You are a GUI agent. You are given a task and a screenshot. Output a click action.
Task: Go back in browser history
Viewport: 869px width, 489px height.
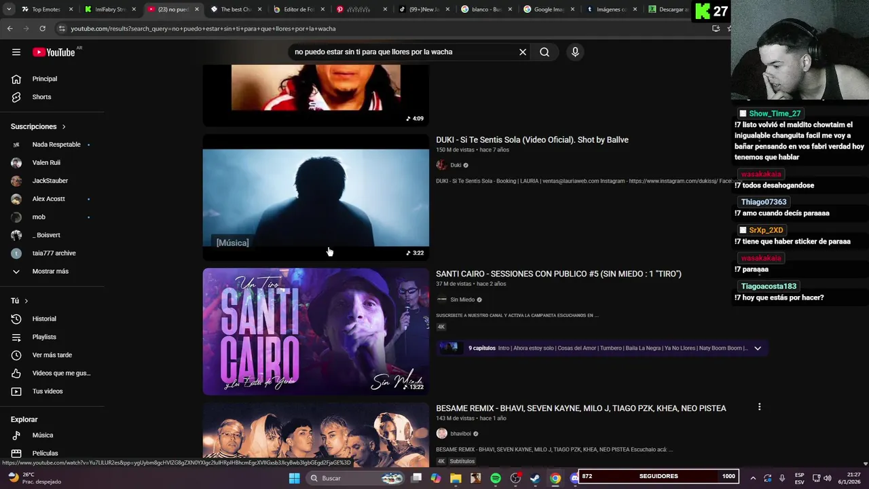point(10,29)
